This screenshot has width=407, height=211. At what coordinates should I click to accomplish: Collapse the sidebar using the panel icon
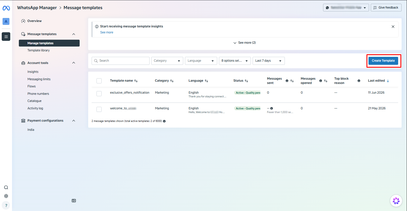point(74,201)
